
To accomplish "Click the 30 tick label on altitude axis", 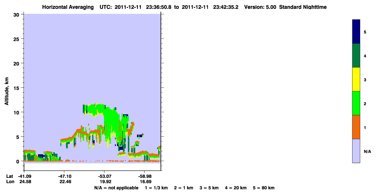I will click(17, 14).
